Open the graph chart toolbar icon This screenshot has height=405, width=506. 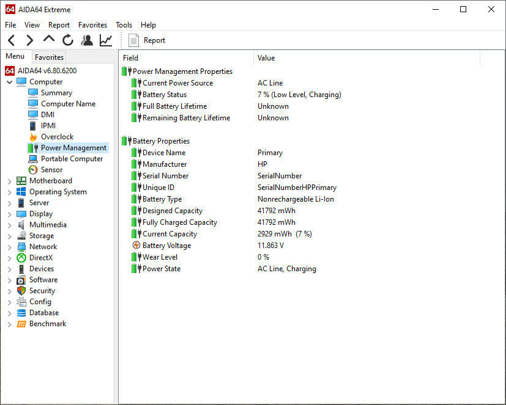(106, 40)
